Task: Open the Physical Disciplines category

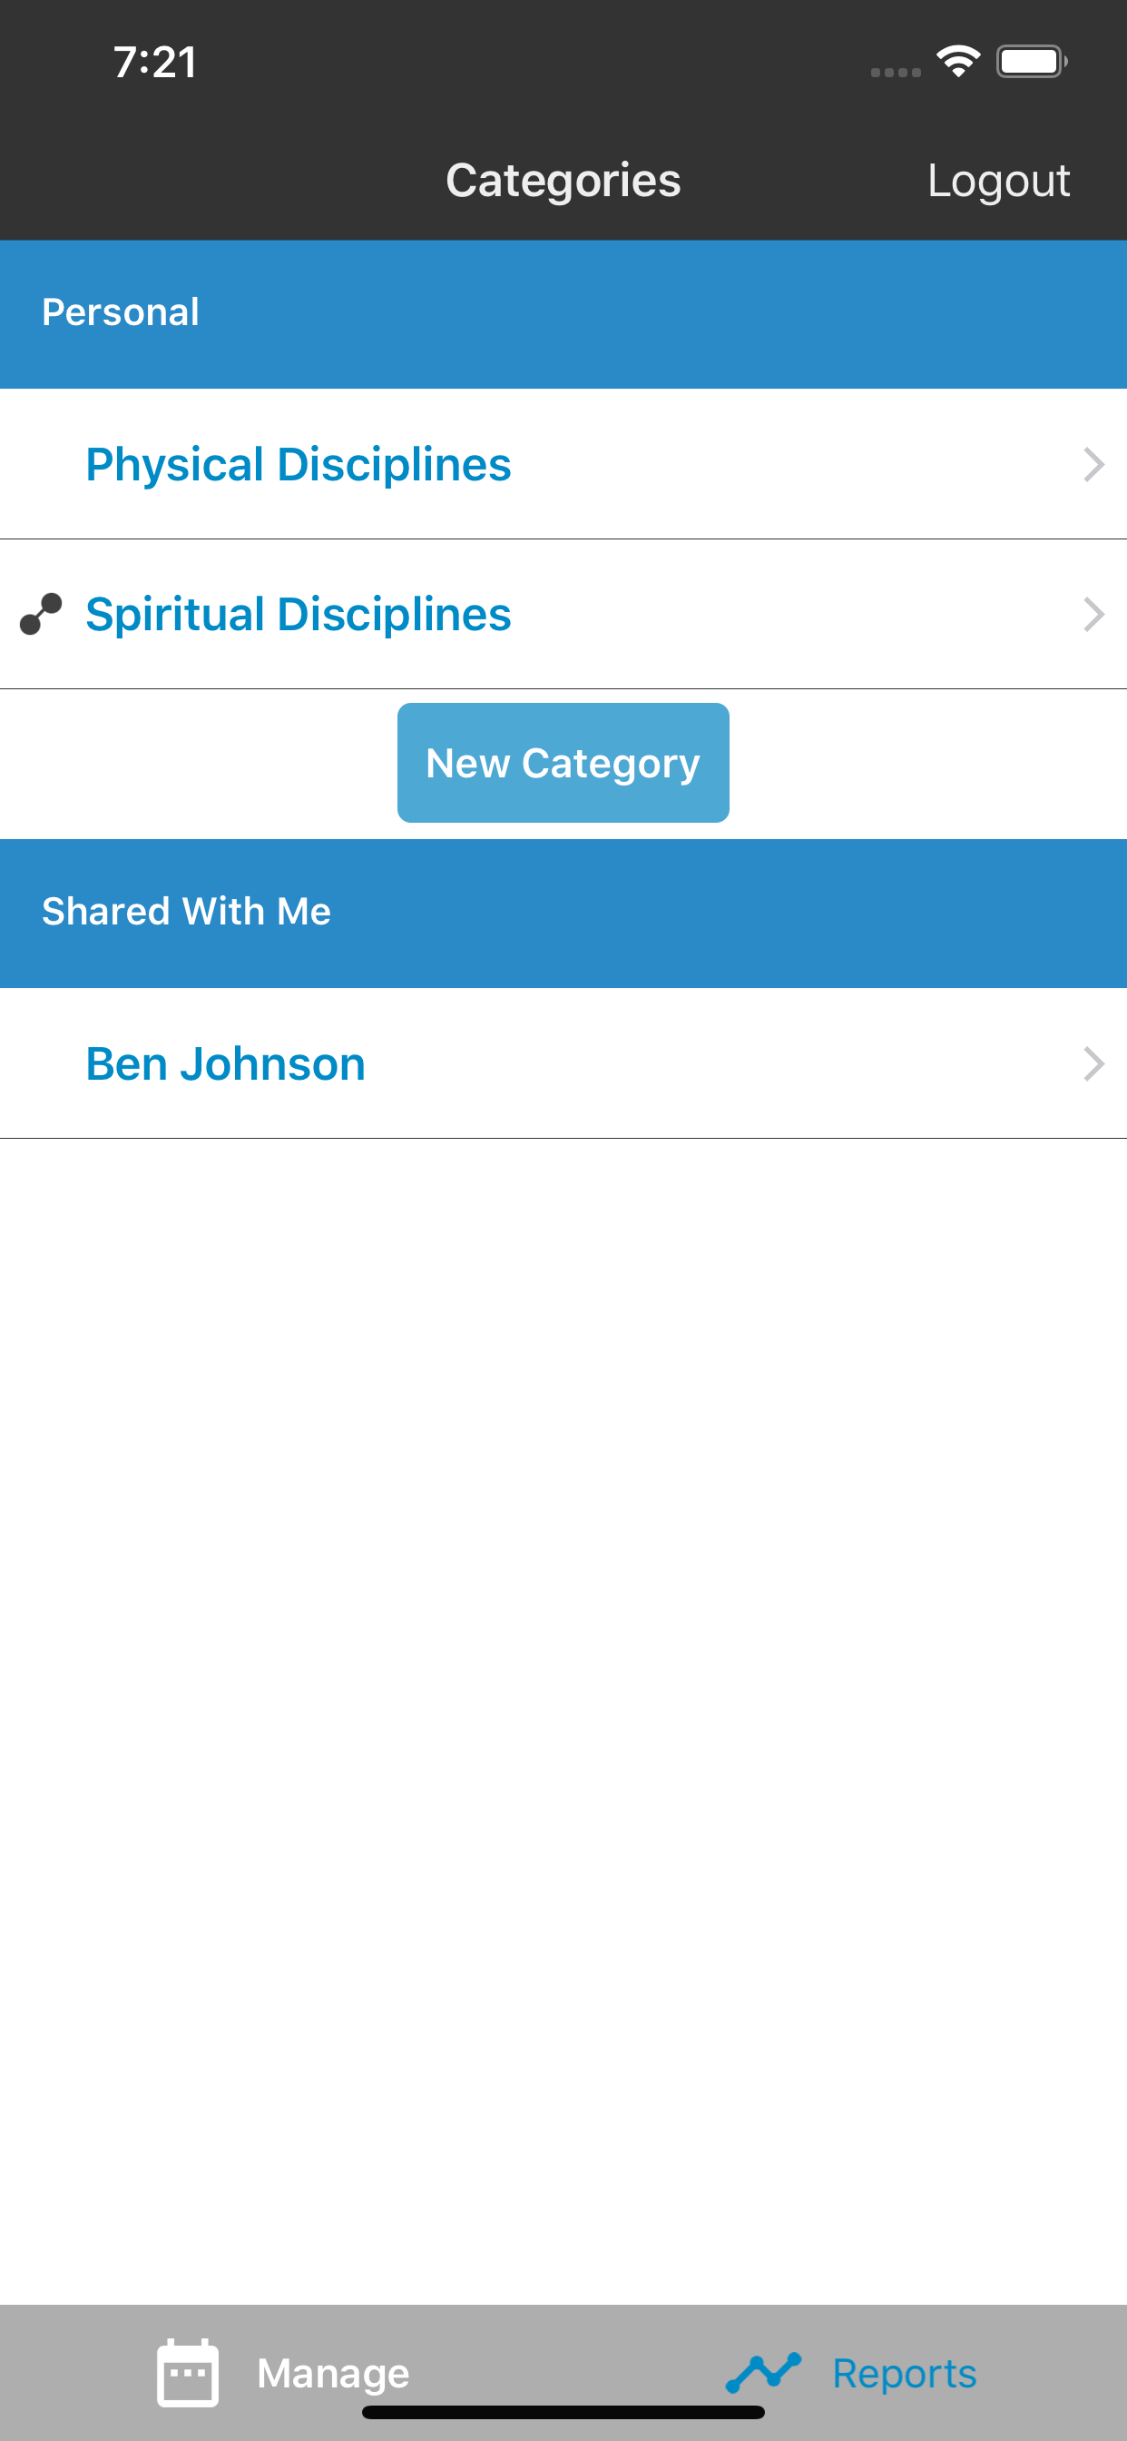Action: [x=563, y=464]
